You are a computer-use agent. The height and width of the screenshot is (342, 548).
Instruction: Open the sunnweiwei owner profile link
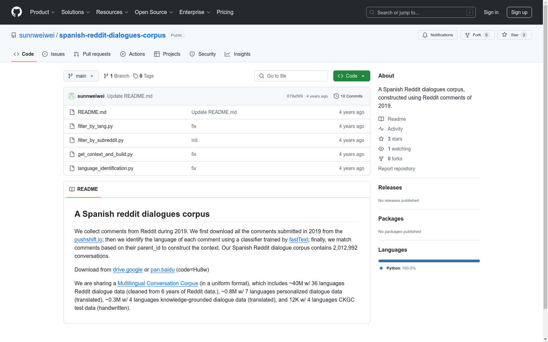pyautogui.click(x=37, y=35)
